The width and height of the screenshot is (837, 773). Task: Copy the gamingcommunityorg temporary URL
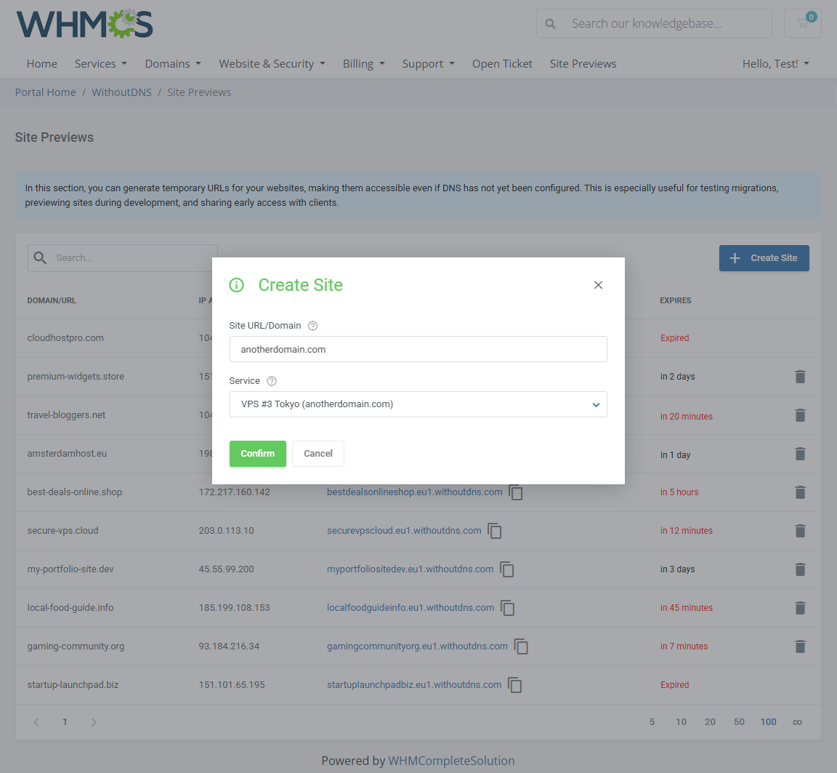(x=521, y=646)
